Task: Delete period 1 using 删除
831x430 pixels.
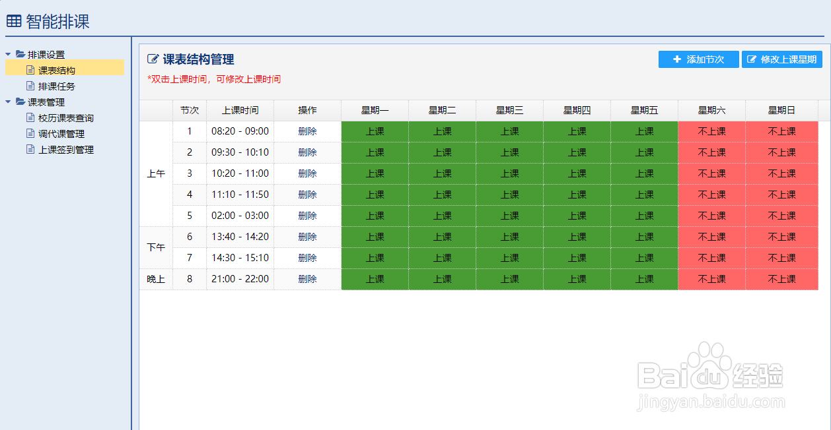Action: 307,131
